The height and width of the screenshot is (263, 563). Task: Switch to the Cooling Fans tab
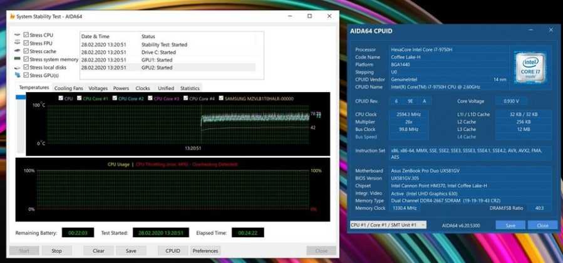pyautogui.click(x=68, y=88)
